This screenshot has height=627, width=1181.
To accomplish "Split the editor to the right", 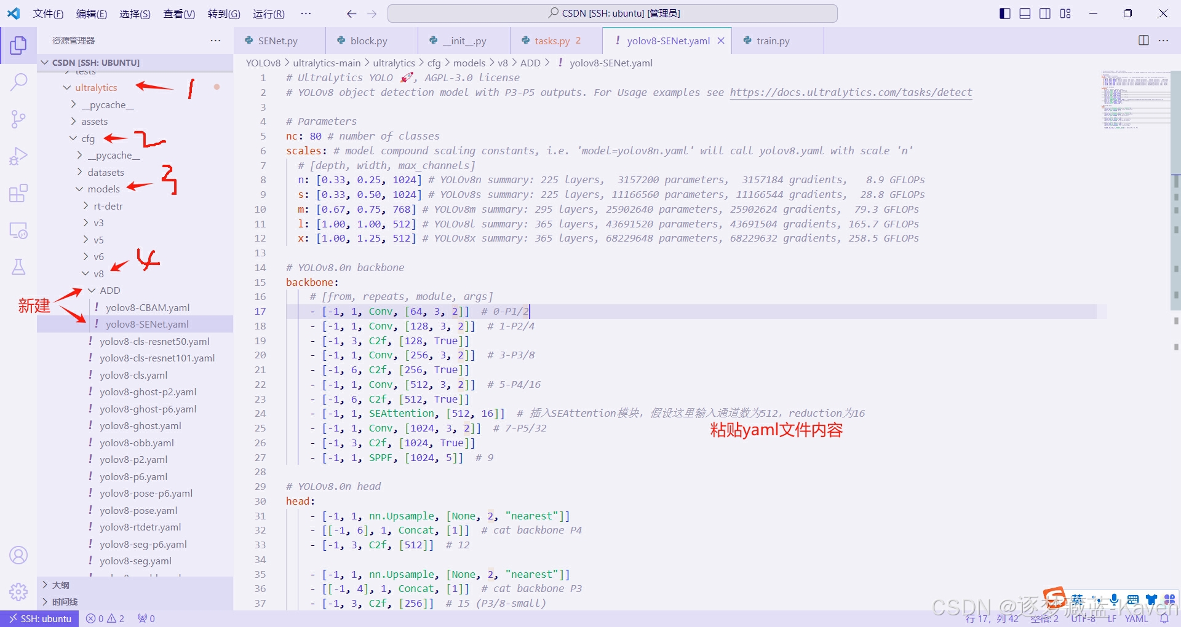I will tap(1143, 41).
